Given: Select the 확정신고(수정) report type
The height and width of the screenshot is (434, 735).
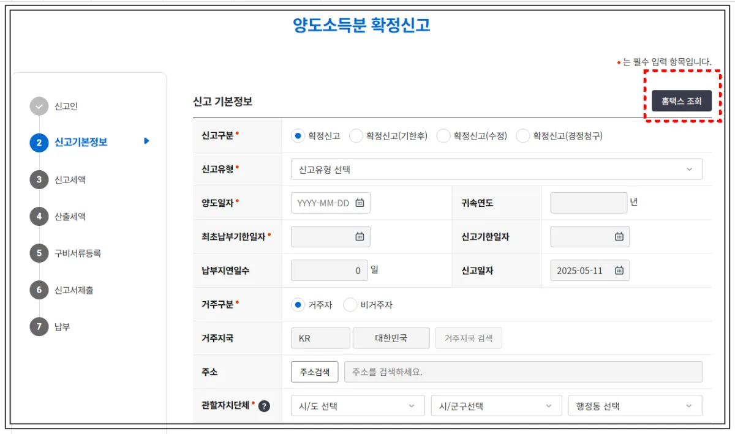Looking at the screenshot, I should click(443, 136).
